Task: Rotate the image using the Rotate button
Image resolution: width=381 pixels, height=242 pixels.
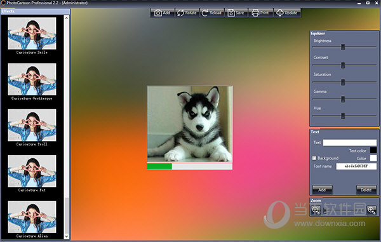Action: [x=187, y=13]
